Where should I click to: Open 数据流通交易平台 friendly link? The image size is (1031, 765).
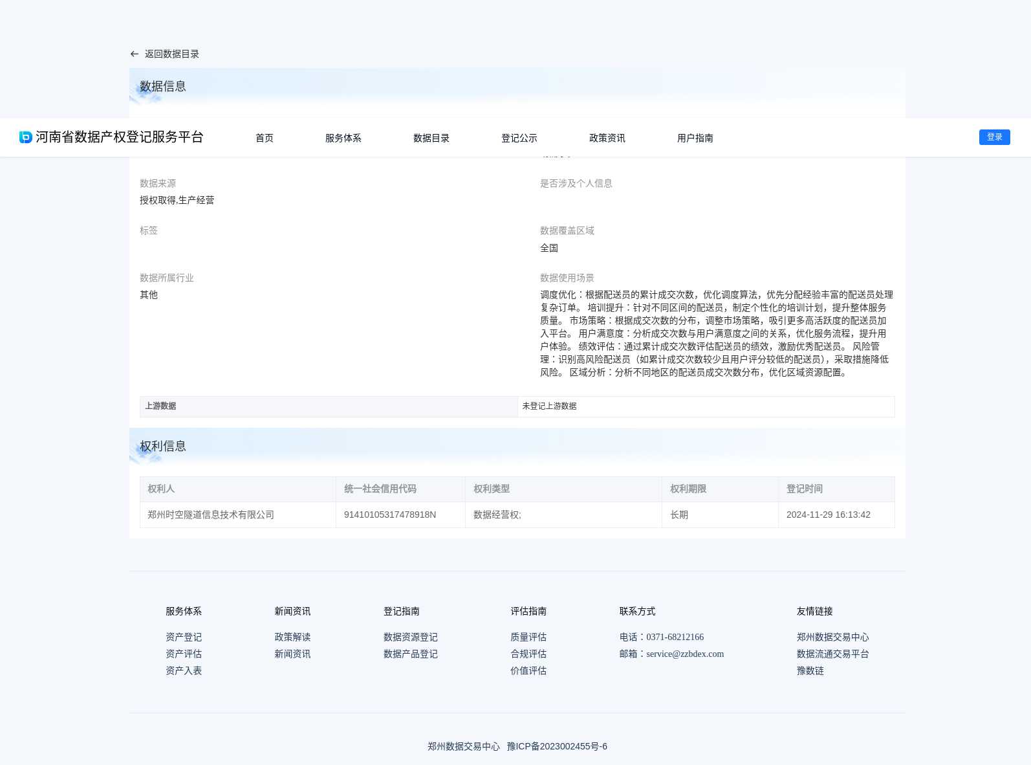point(833,654)
